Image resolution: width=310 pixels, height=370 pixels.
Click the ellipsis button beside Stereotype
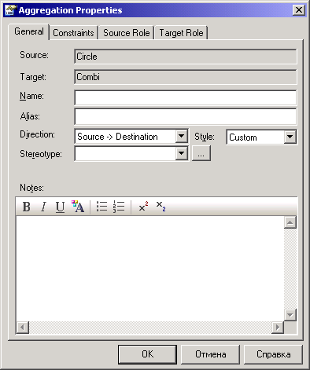click(x=201, y=153)
